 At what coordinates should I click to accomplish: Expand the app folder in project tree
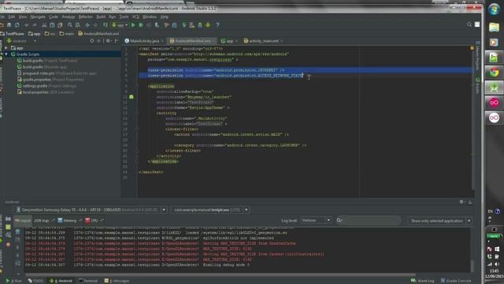6,47
